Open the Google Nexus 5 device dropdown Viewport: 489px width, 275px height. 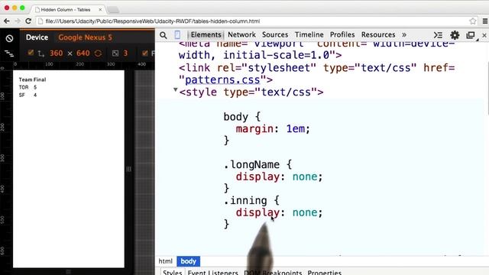85,37
